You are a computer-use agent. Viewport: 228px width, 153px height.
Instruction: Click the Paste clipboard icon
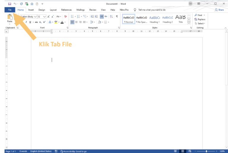pos(10,17)
